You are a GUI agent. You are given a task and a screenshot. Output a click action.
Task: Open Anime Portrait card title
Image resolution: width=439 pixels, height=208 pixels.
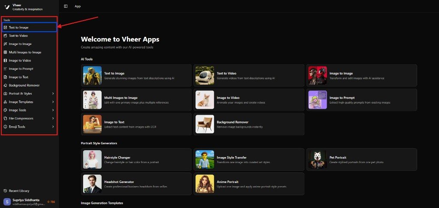[228, 182]
